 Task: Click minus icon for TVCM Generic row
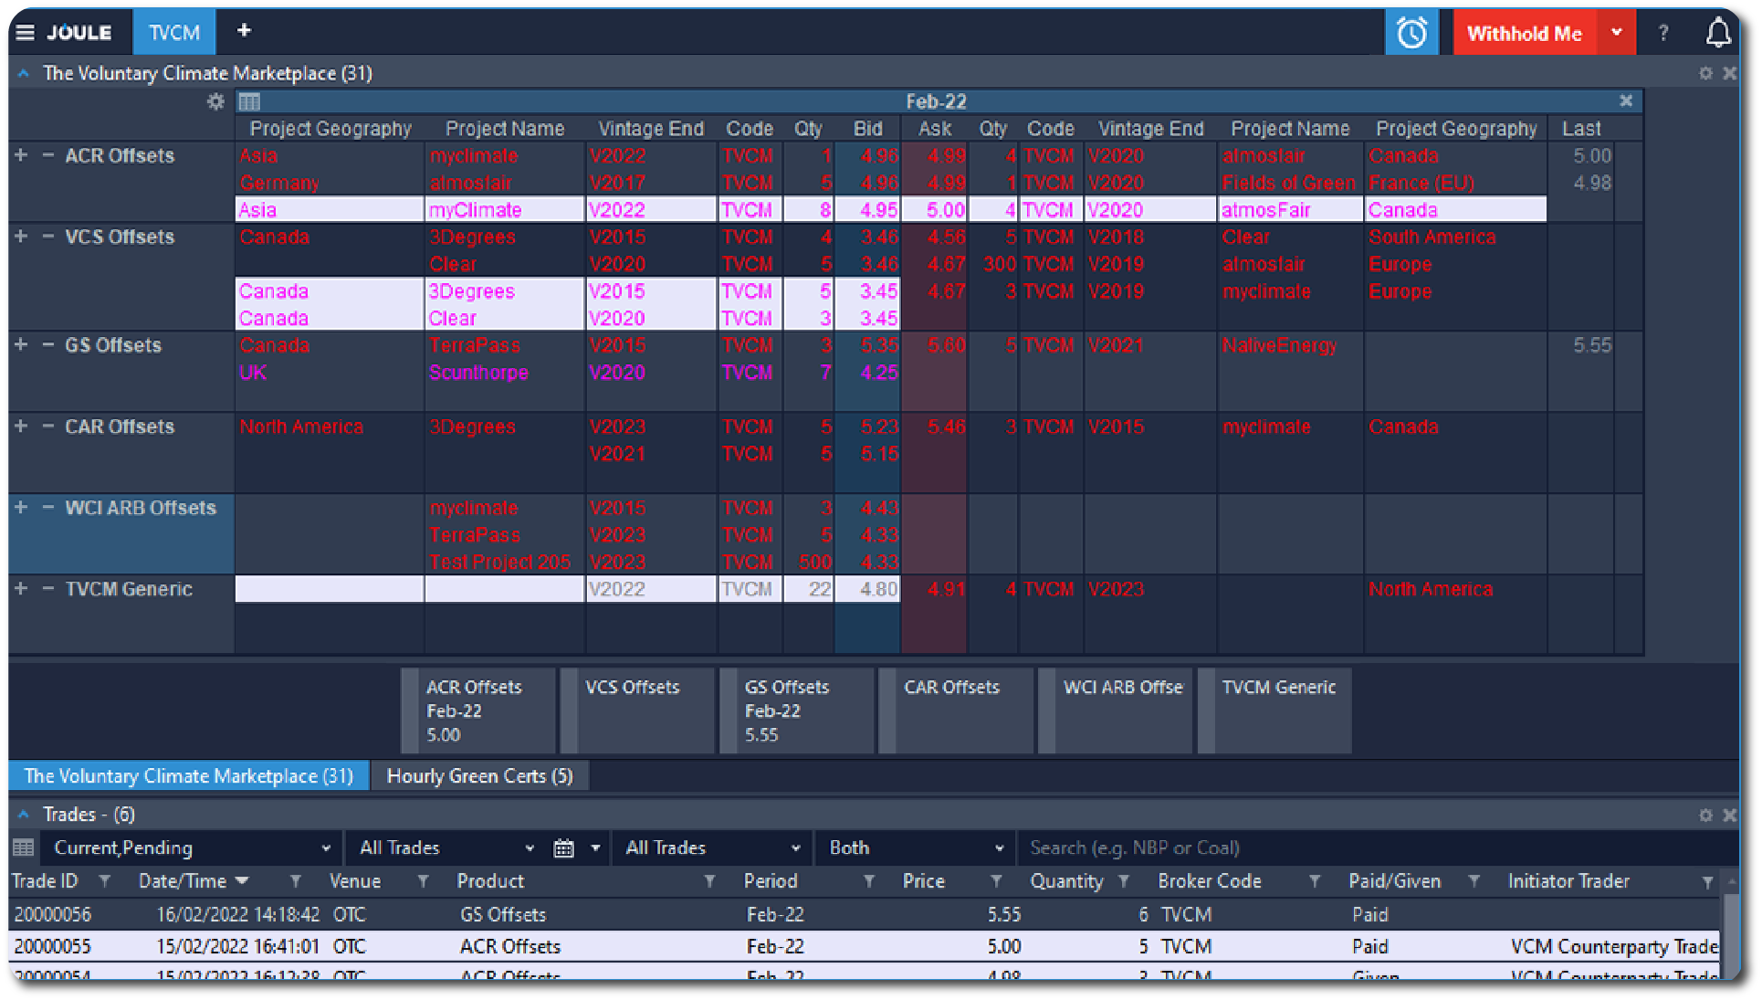click(x=47, y=588)
